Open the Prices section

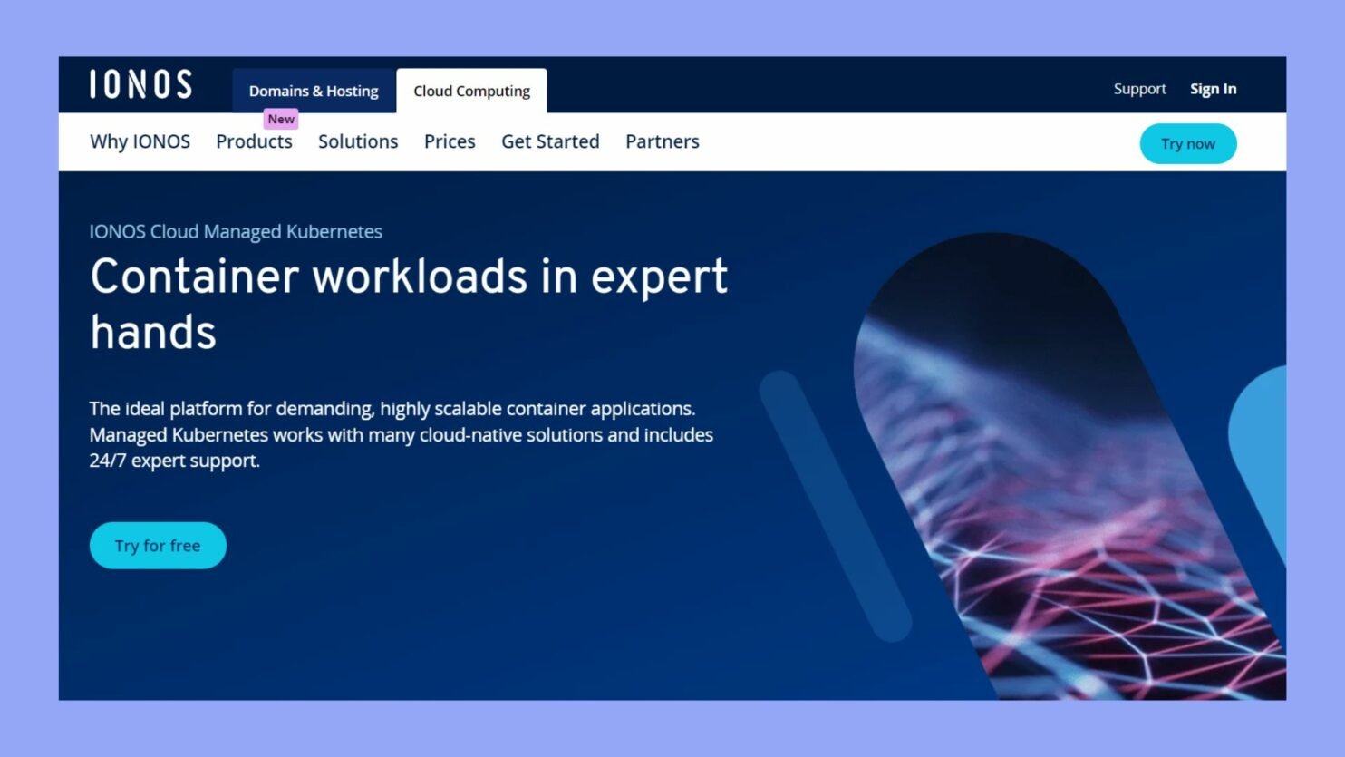click(x=450, y=141)
